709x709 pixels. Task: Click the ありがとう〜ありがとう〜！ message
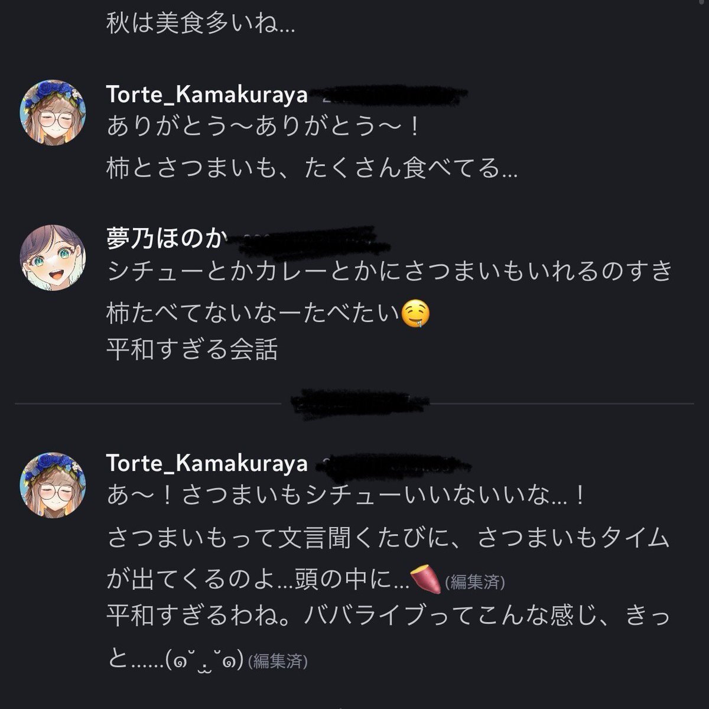click(x=263, y=127)
